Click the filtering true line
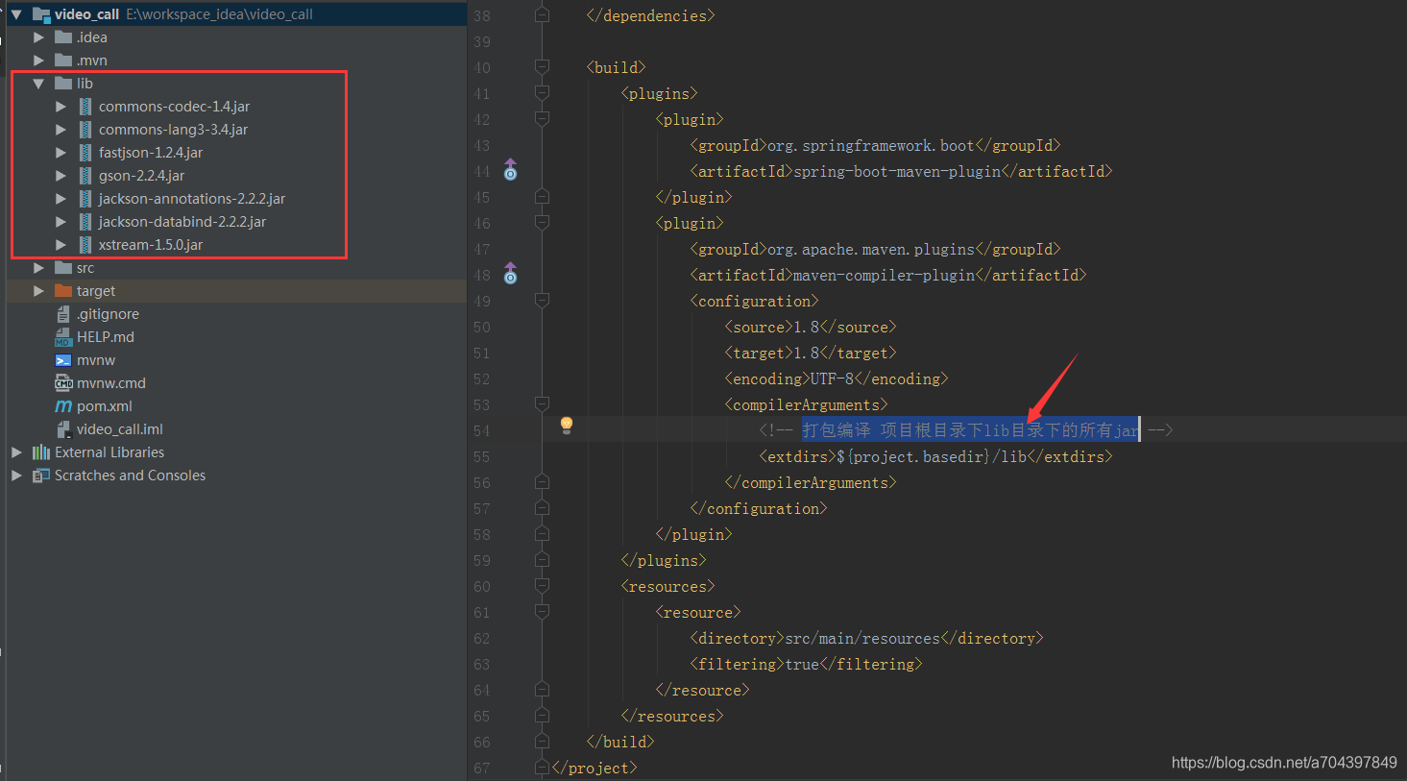Image resolution: width=1407 pixels, height=781 pixels. [x=806, y=664]
